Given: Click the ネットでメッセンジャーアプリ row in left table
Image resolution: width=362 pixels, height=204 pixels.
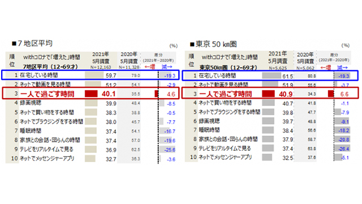Looking at the screenshot, I should [x=90, y=159].
